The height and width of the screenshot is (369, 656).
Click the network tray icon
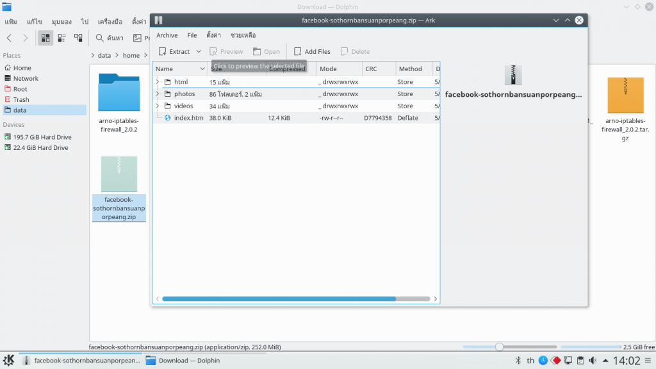[568, 360]
